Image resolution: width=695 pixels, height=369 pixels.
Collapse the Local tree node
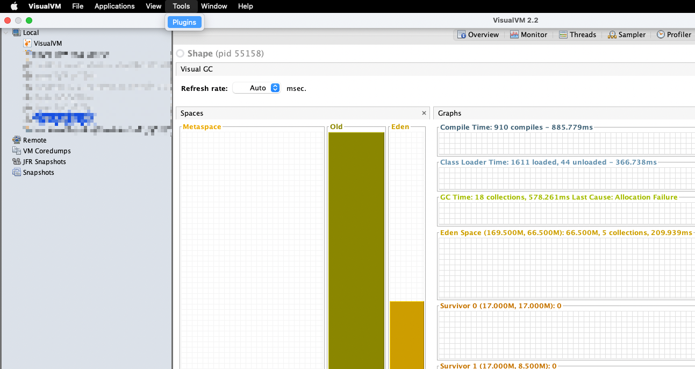6,32
